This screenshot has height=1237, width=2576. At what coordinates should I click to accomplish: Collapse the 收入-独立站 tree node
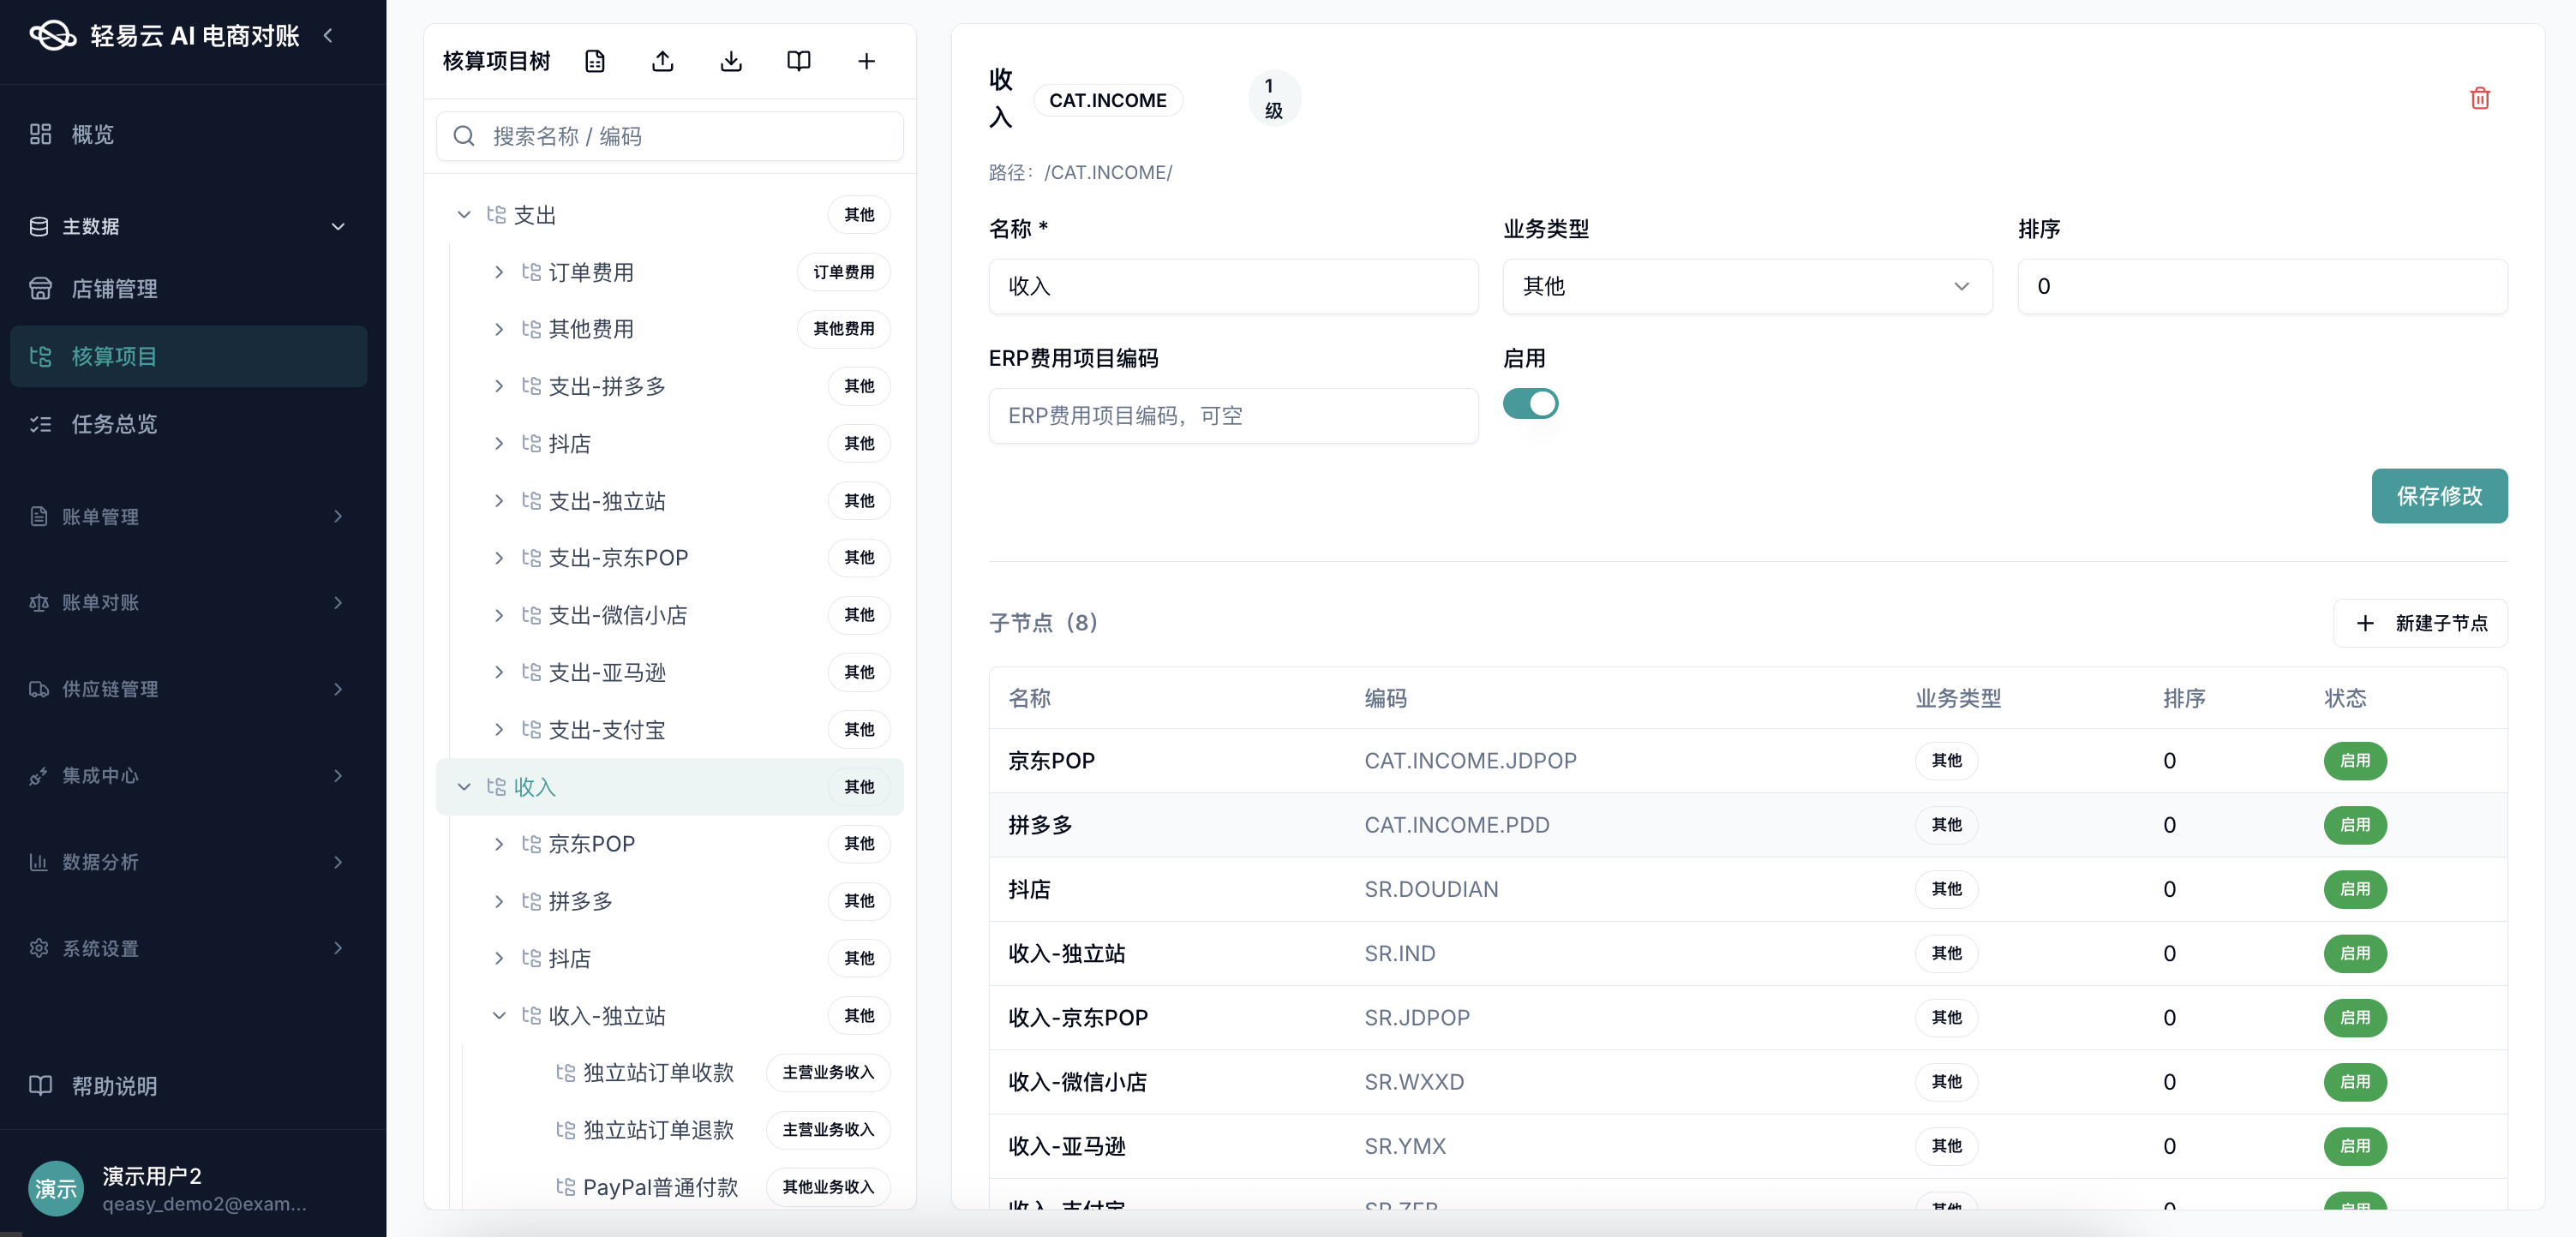tap(499, 1016)
